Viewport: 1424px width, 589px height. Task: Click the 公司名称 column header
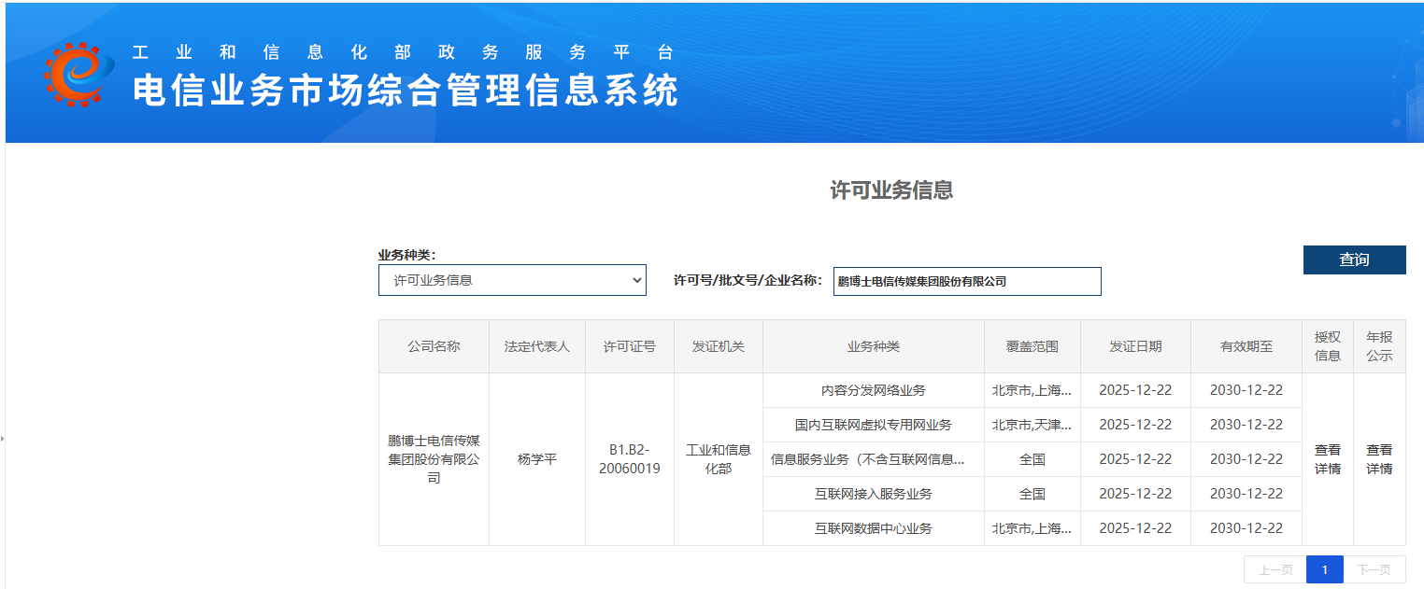coord(434,346)
